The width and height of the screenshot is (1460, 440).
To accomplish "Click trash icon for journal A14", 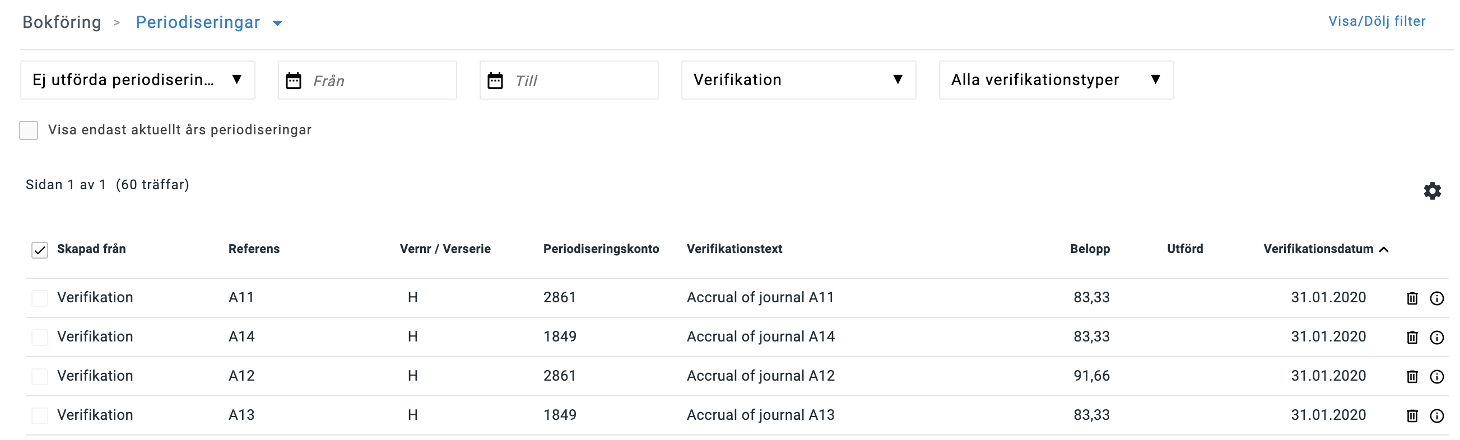I will point(1412,338).
